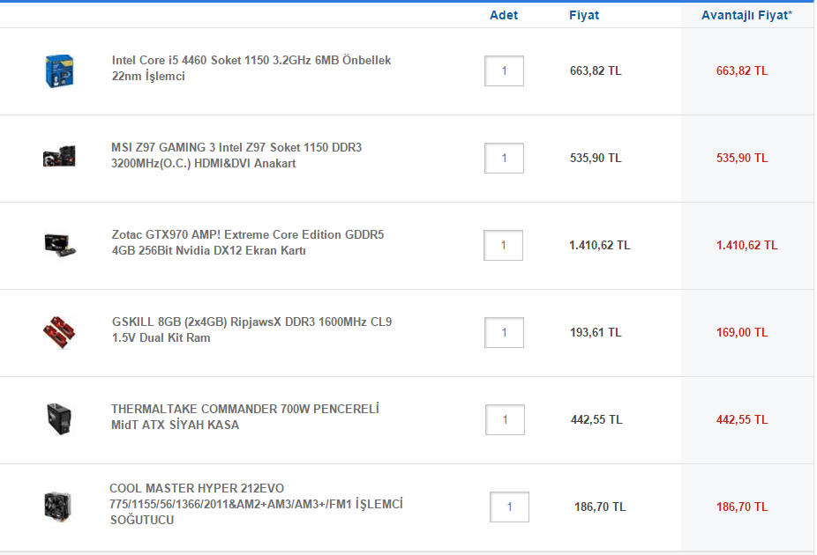Open the Intel Core i5 4460 processor thumbnail
This screenshot has height=555, width=817.
click(x=59, y=70)
